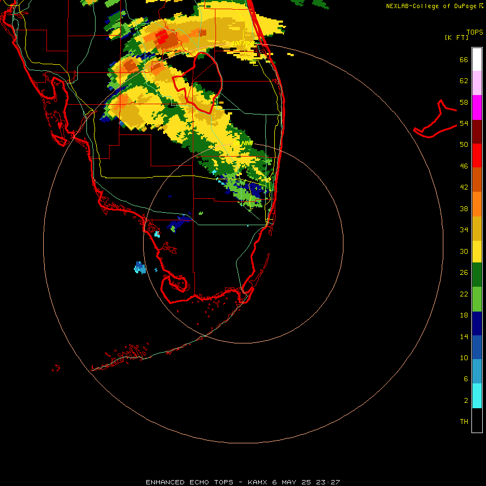486x486 pixels.
Task: Click legend value 26
Action: coord(464,273)
